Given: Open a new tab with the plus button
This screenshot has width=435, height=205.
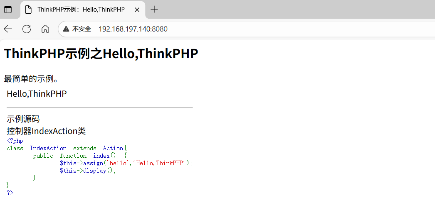Looking at the screenshot, I should (154, 10).
